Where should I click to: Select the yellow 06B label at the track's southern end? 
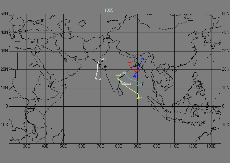[140, 98]
